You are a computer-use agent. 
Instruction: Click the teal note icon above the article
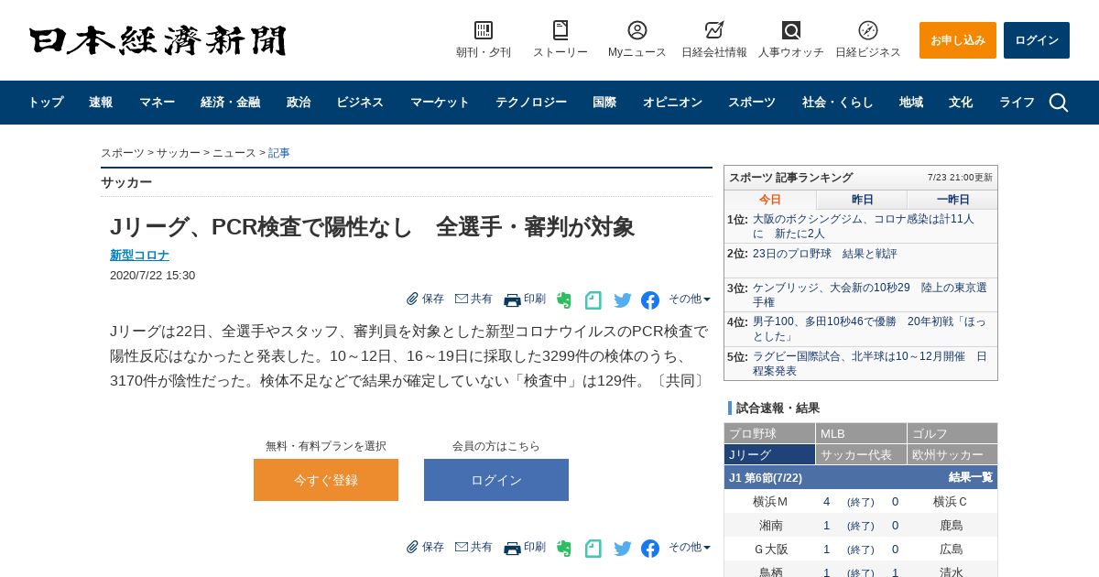[593, 300]
